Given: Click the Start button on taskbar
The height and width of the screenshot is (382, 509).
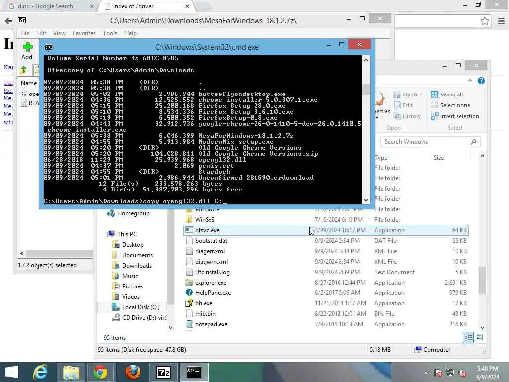Looking at the screenshot, I should coord(12,372).
